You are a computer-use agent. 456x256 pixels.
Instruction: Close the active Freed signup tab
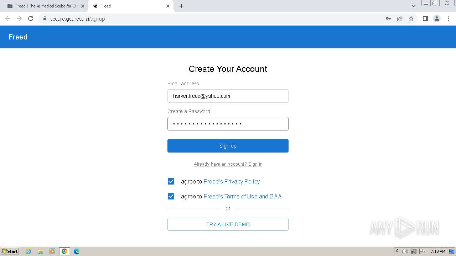click(168, 6)
